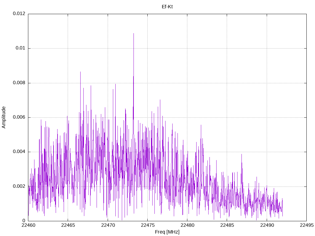Viewport: 315px width, 236px height.
Task: Click the x-axis tick label '22490'
Action: 267,225
